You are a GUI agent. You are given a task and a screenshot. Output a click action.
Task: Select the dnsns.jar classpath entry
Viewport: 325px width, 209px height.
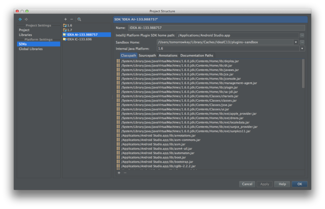(209, 118)
